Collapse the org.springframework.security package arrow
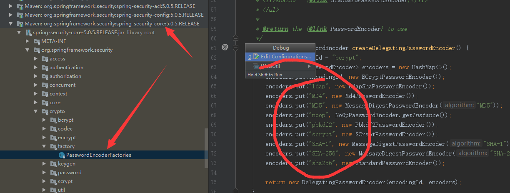Screen dimensions: 510x193 pyautogui.click(x=28, y=50)
